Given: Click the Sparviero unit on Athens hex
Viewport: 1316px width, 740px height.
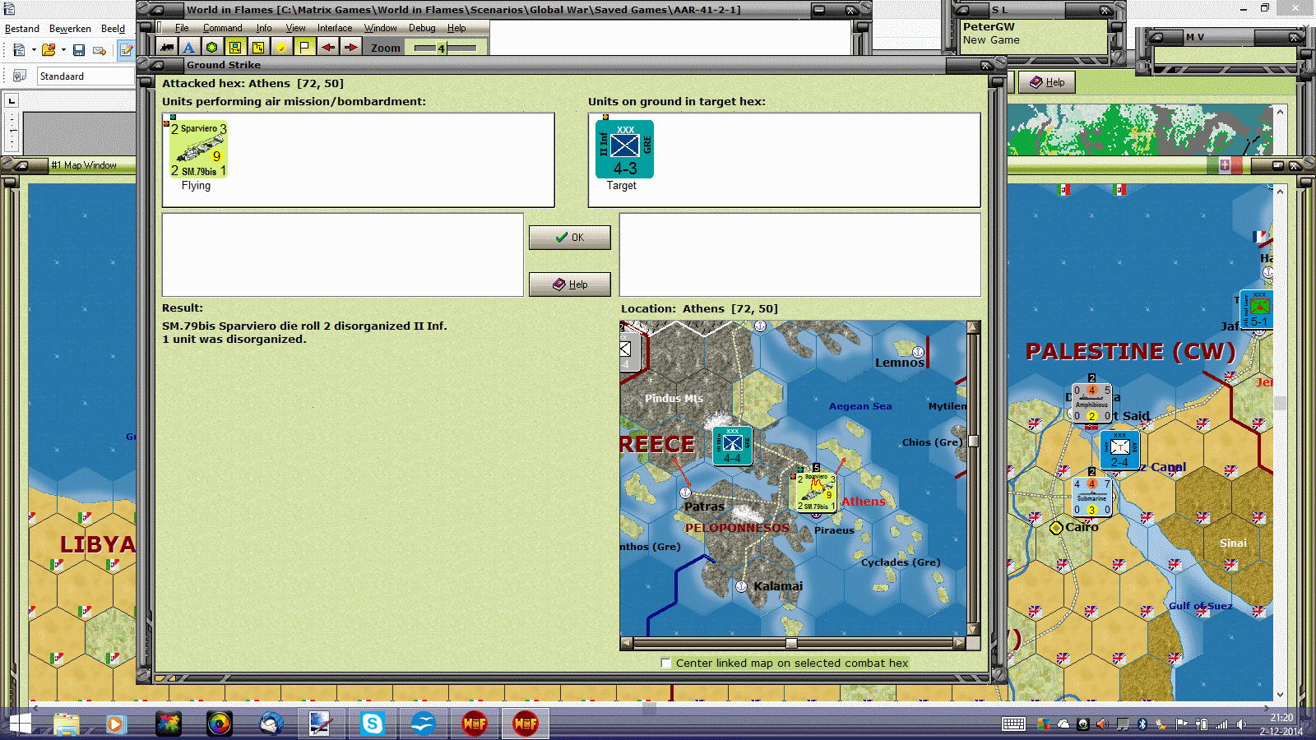Looking at the screenshot, I should point(816,493).
